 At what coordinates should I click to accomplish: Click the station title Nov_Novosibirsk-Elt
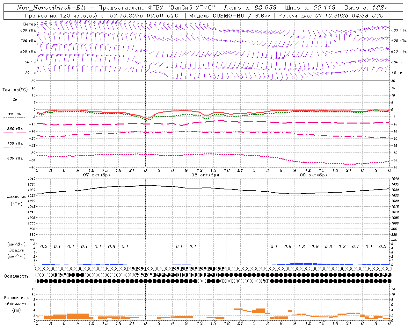tap(51, 8)
